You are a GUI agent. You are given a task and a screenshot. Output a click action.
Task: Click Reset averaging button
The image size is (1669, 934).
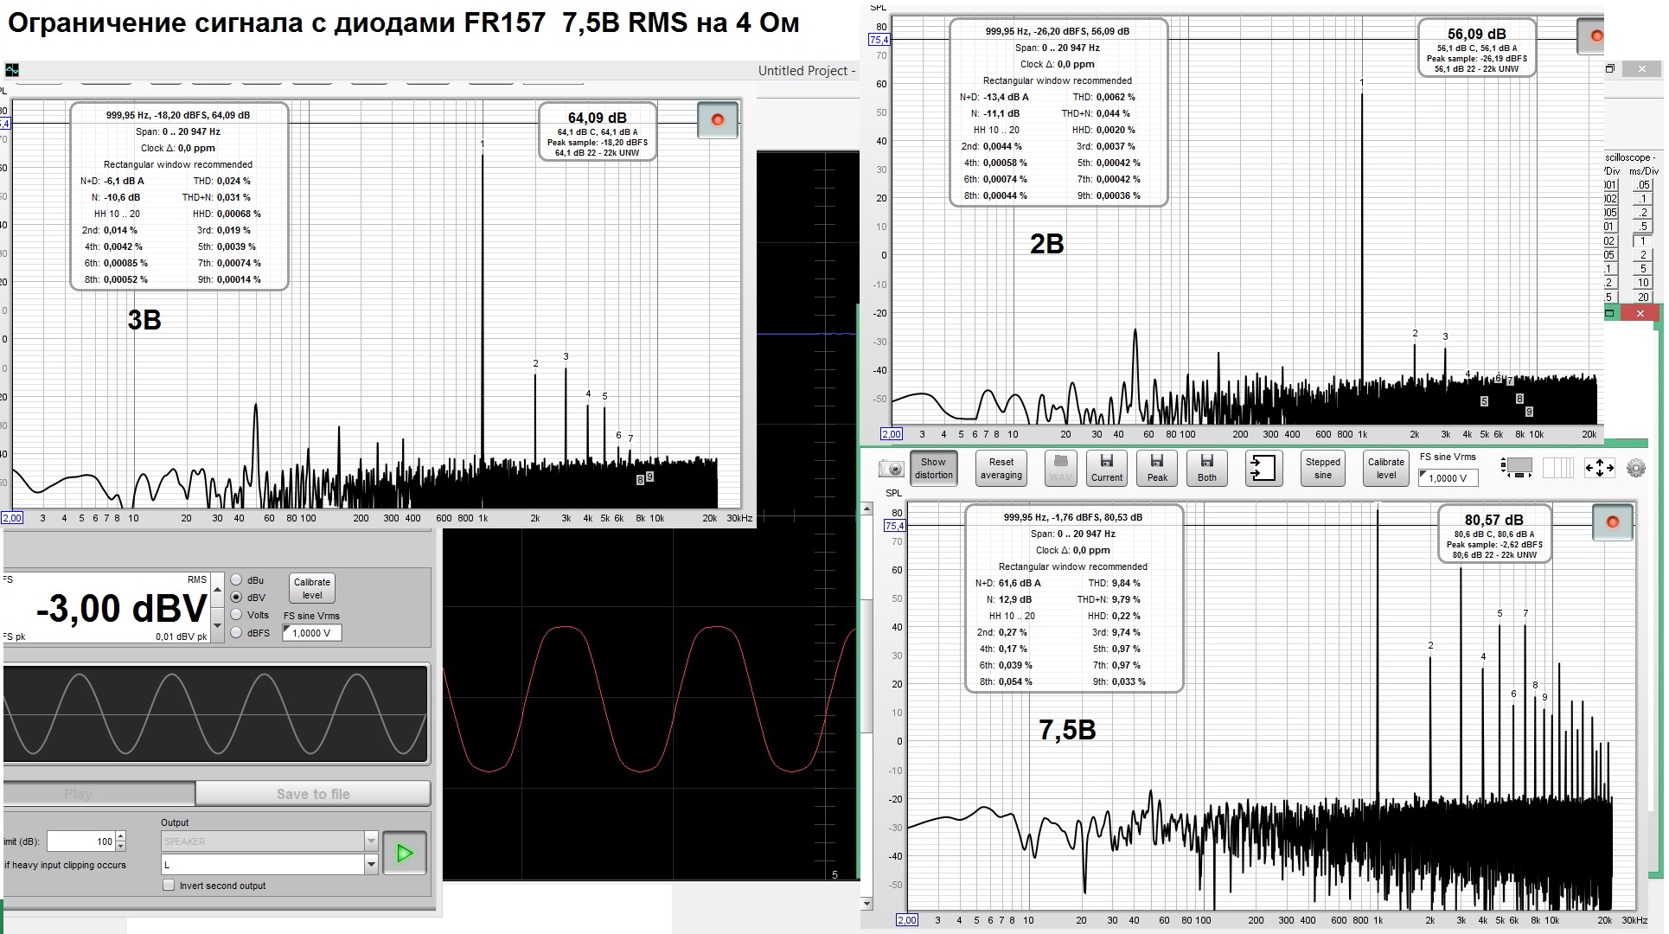click(x=1001, y=468)
